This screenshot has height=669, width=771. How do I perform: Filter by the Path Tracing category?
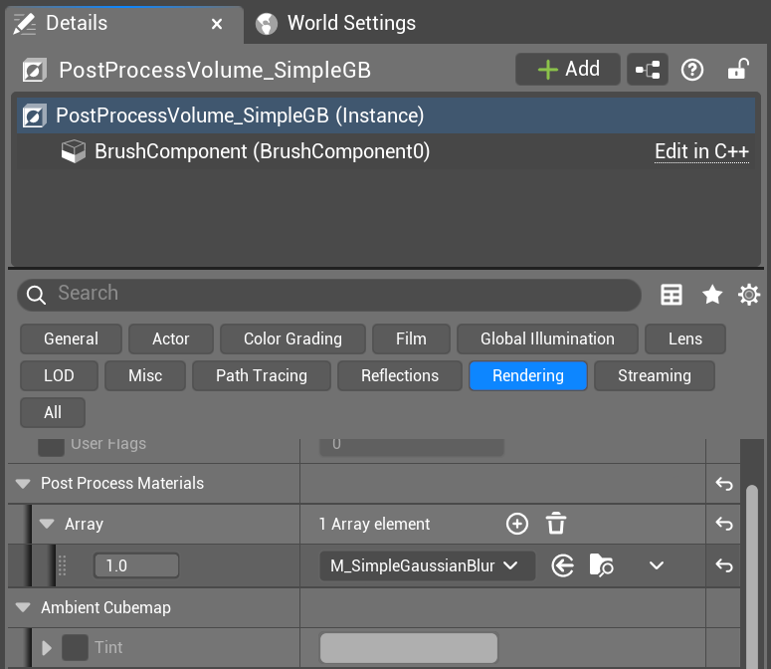[262, 376]
